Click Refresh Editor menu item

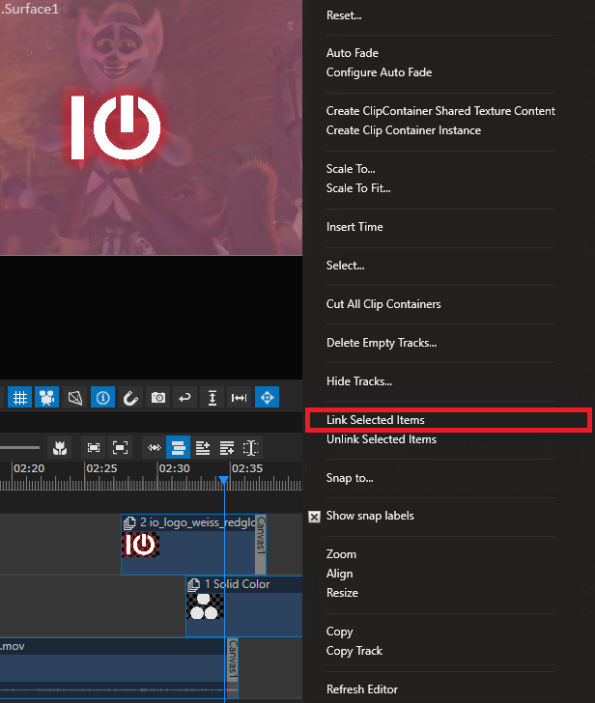(362, 689)
